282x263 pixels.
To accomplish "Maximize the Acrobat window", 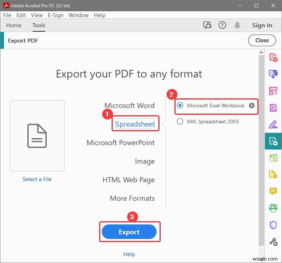I will coord(257,6).
